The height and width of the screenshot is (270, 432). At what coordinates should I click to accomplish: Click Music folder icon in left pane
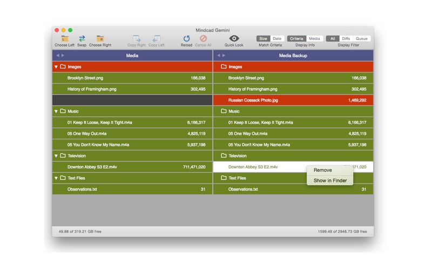(63, 111)
